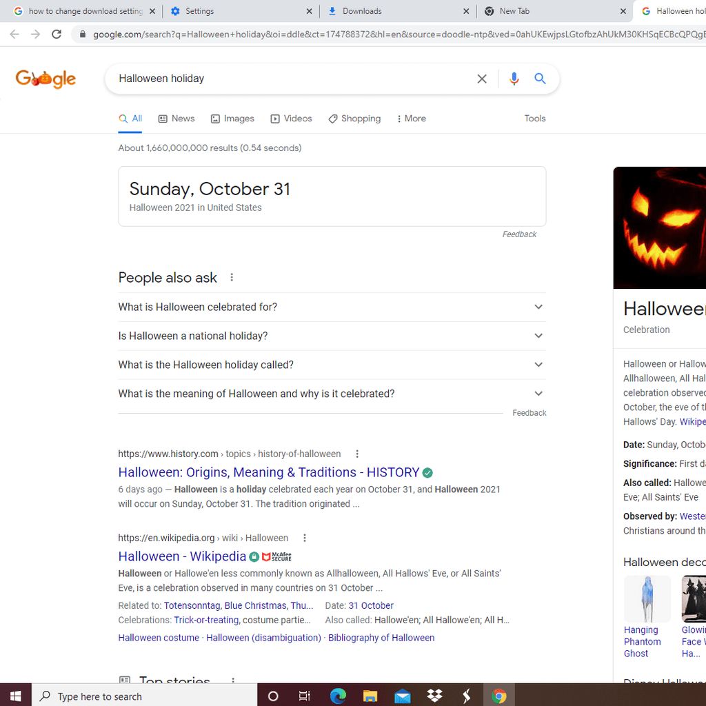The image size is (706, 706).
Task: Switch to the Images results tab
Action: click(x=232, y=119)
